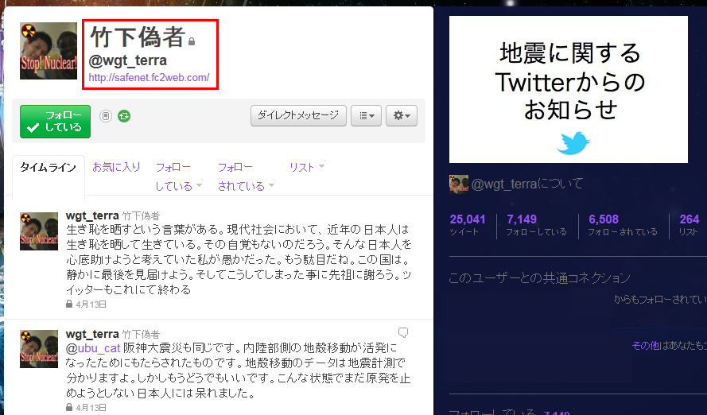707x415 pixels.
Task: Select the タイムライン tab
Action: pos(49,168)
